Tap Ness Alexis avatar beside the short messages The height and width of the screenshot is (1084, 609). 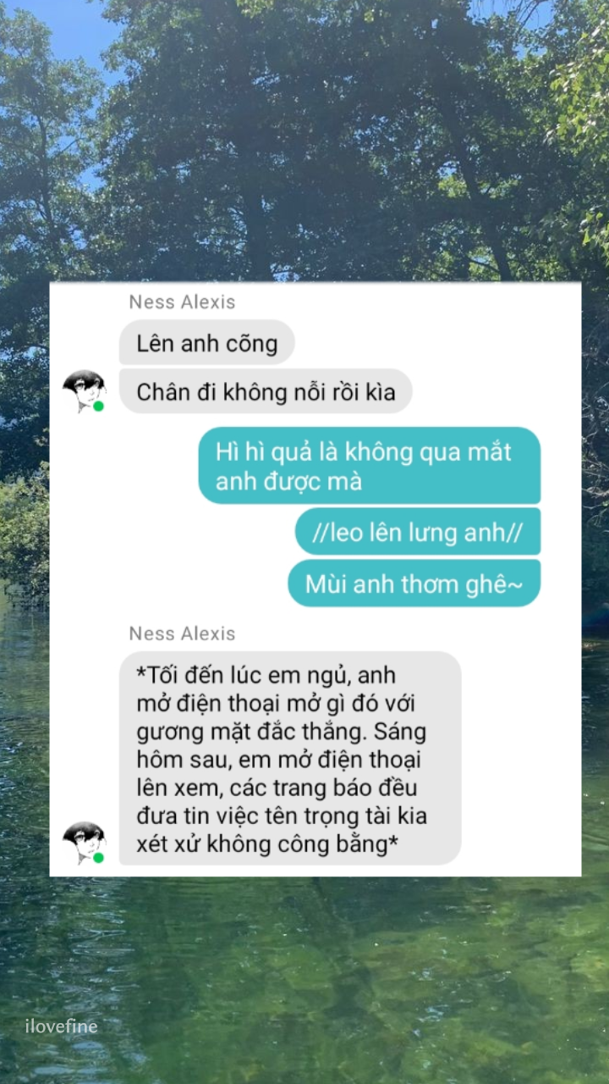[x=84, y=390]
